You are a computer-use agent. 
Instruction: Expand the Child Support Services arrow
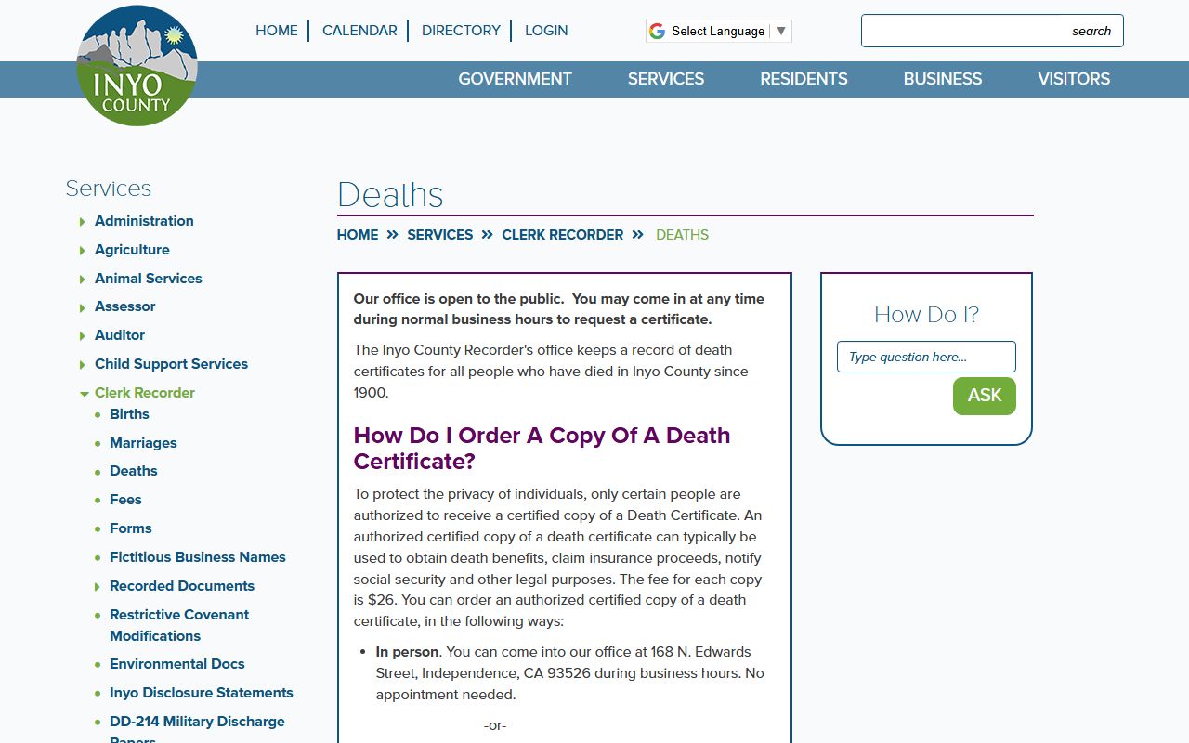tap(83, 365)
